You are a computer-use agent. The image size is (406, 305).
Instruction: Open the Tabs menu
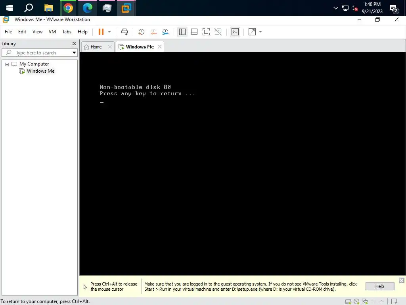point(67,32)
